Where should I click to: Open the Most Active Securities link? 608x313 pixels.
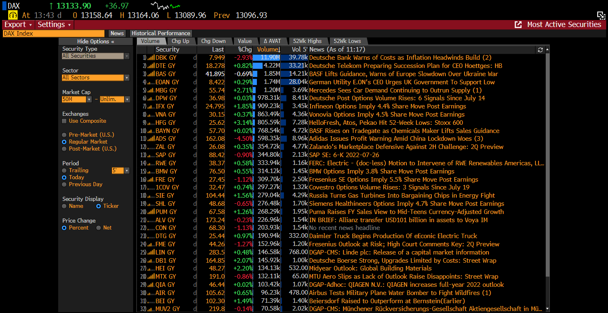click(x=564, y=25)
